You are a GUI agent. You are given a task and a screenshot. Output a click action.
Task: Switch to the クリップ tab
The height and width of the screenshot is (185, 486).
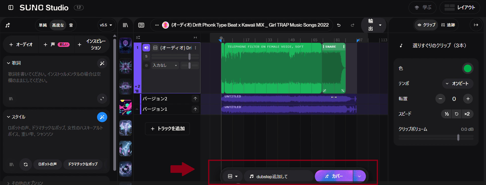426,25
